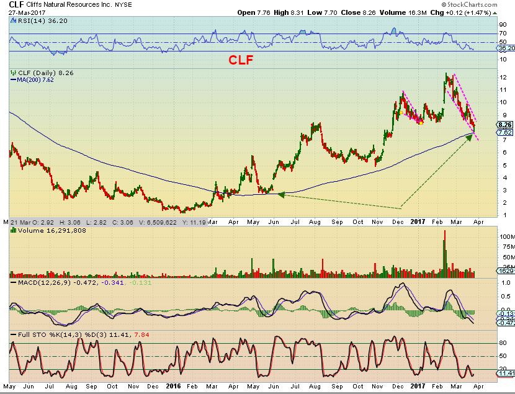Click the -0.341 MACD signal value
Viewport: 515px width, 394px height.
click(x=113, y=283)
